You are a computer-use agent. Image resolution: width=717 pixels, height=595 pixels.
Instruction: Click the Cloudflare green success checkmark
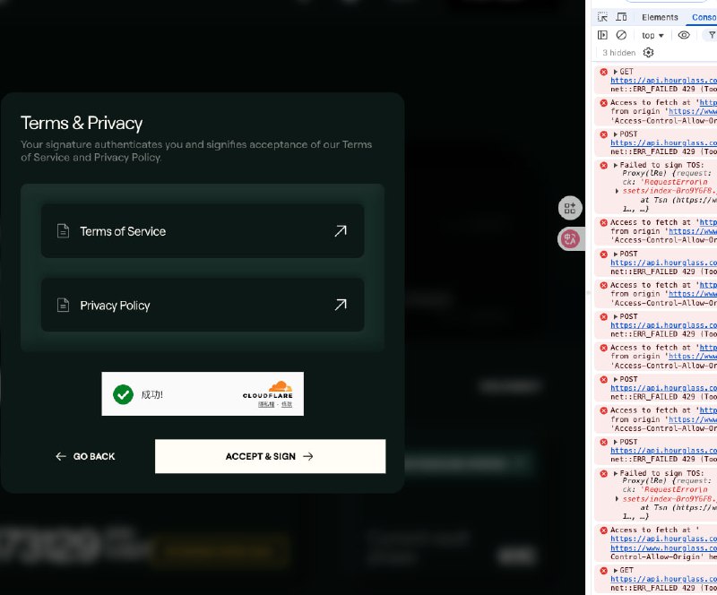pos(123,394)
